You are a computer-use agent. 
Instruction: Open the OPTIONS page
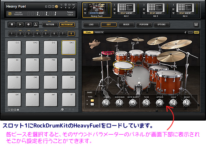pos(161,24)
